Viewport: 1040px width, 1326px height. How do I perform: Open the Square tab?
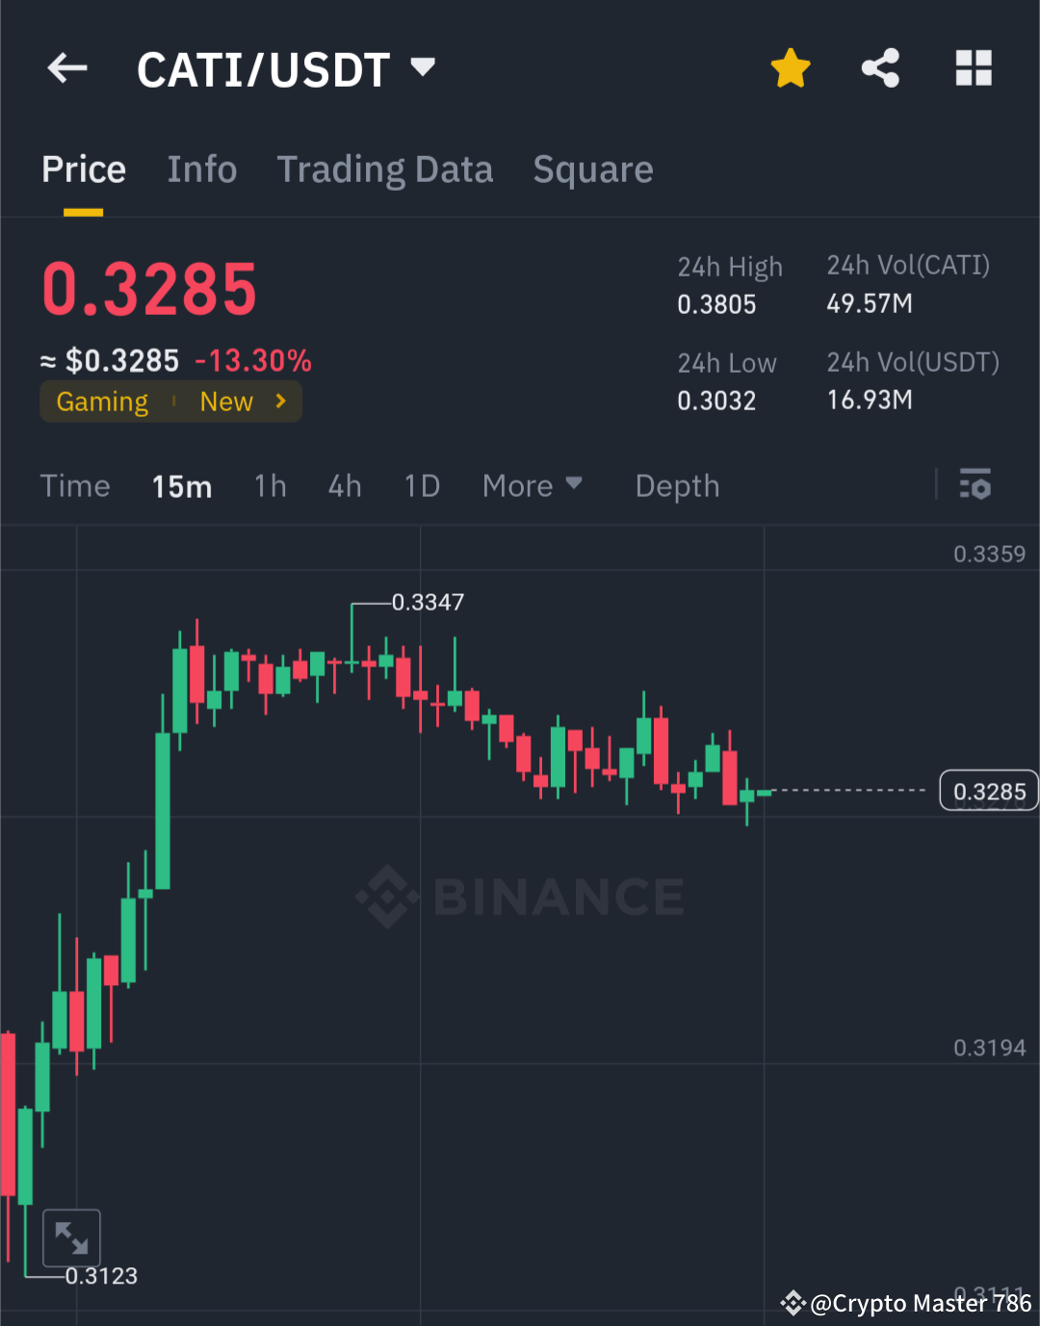tap(593, 169)
